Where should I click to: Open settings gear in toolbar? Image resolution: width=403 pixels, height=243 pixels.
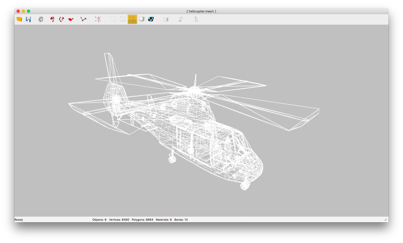41,19
